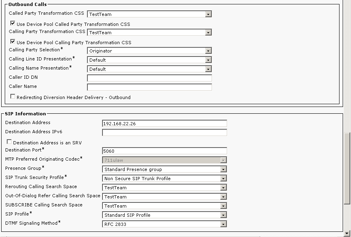The image size is (351, 237).
Task: Open the Calling Party Transformation CSS dropdown
Action: [x=149, y=33]
